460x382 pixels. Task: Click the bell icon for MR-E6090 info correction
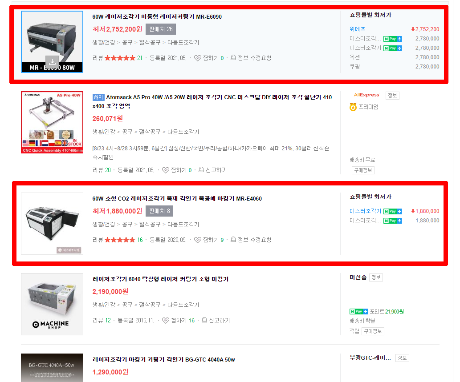pyautogui.click(x=233, y=57)
